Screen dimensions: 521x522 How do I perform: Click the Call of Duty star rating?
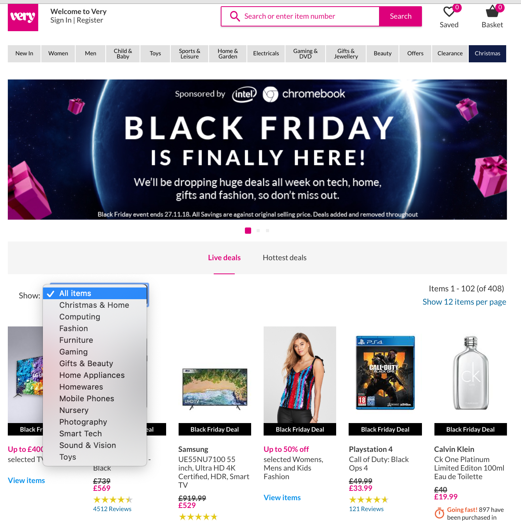[x=369, y=500]
